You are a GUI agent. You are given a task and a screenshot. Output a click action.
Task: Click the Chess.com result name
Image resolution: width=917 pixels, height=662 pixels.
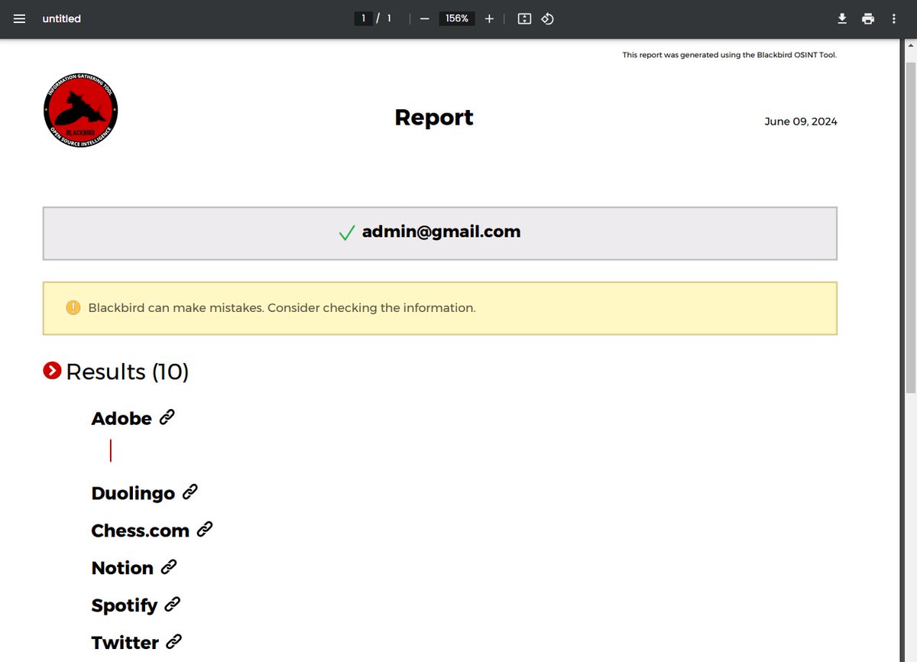140,531
